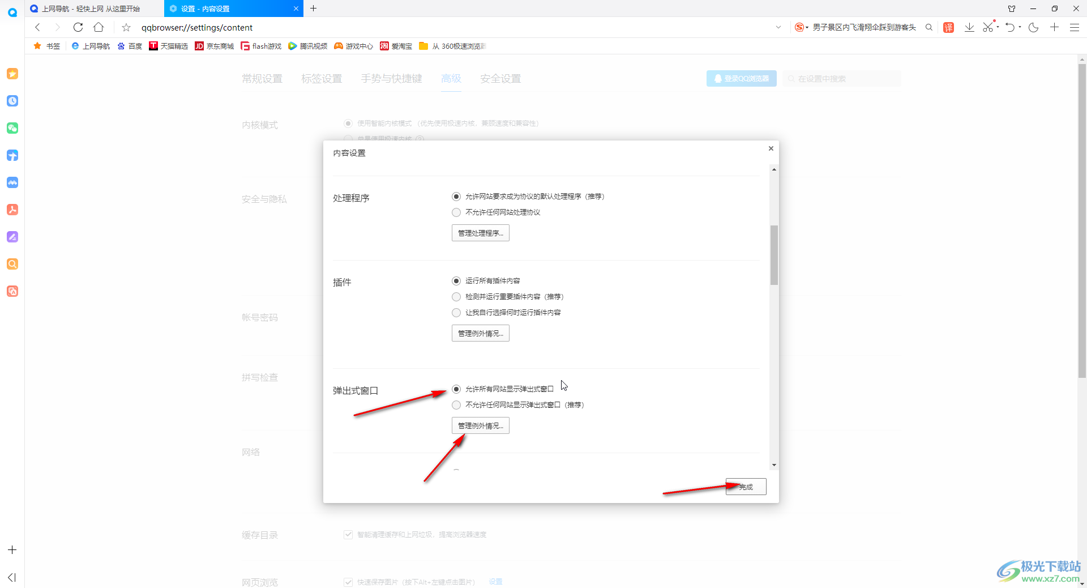Viewport: 1087px width, 588px height.
Task: Add a sidebar app with plus icon
Action: [12, 550]
